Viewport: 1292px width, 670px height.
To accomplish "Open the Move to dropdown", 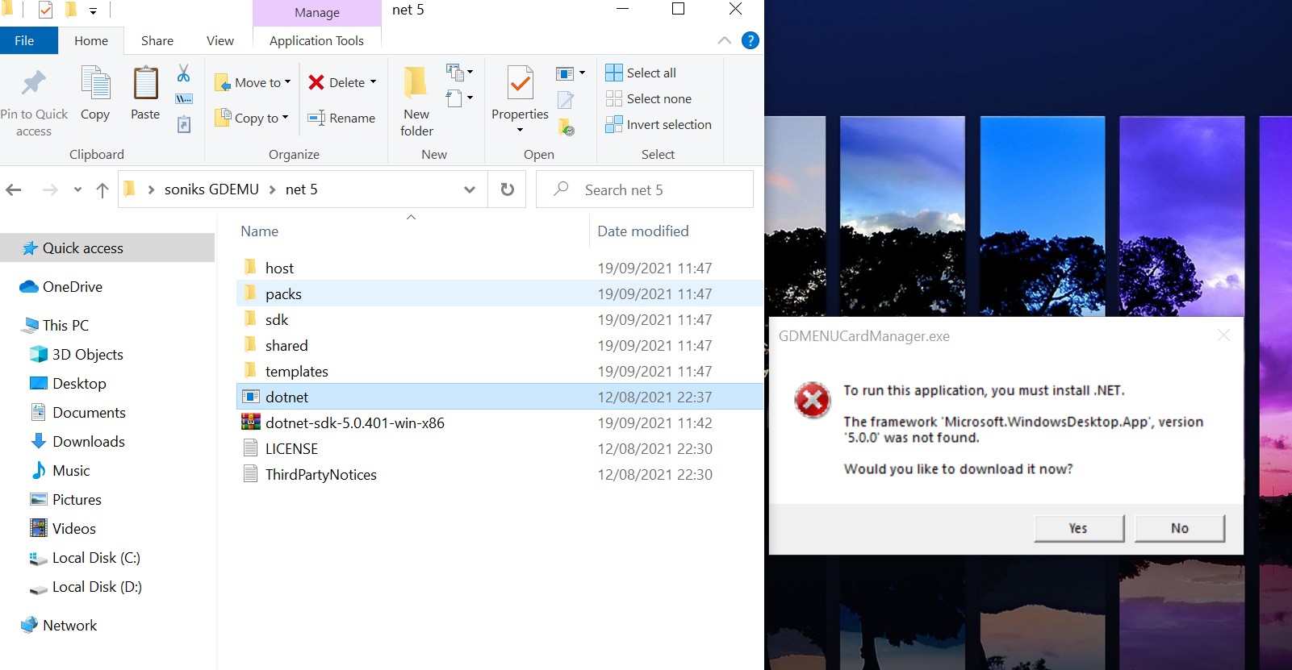I will point(253,82).
